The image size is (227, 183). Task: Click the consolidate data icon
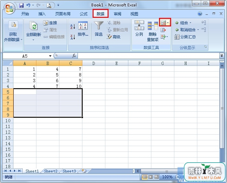pyautogui.click(x=163, y=30)
